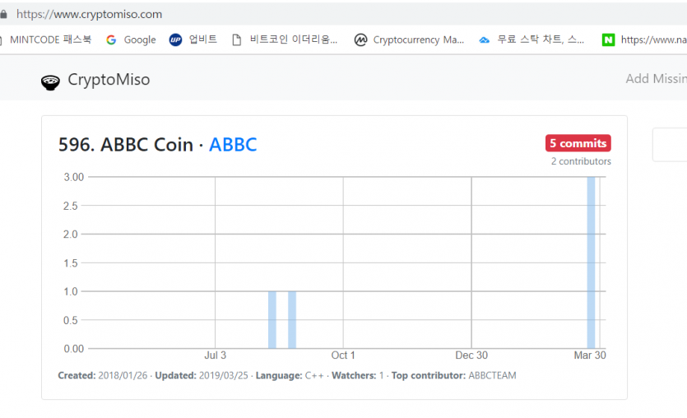The width and height of the screenshot is (687, 418).
Task: Click the Upbit UP bookmark icon
Action: pyautogui.click(x=175, y=39)
